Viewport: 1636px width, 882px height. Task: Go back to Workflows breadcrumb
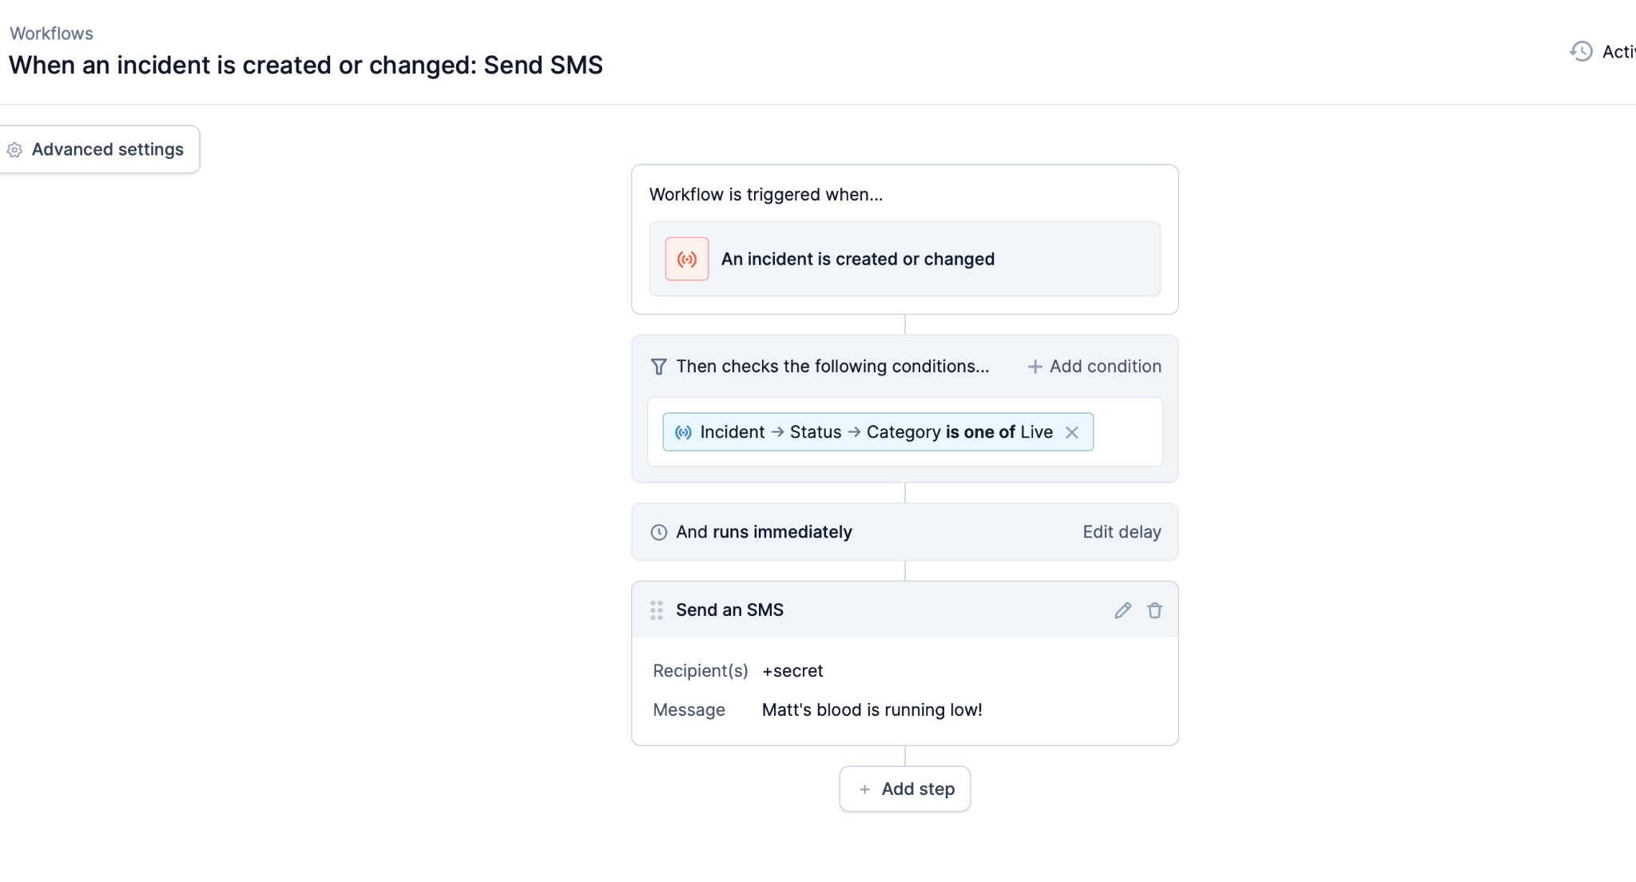51,34
